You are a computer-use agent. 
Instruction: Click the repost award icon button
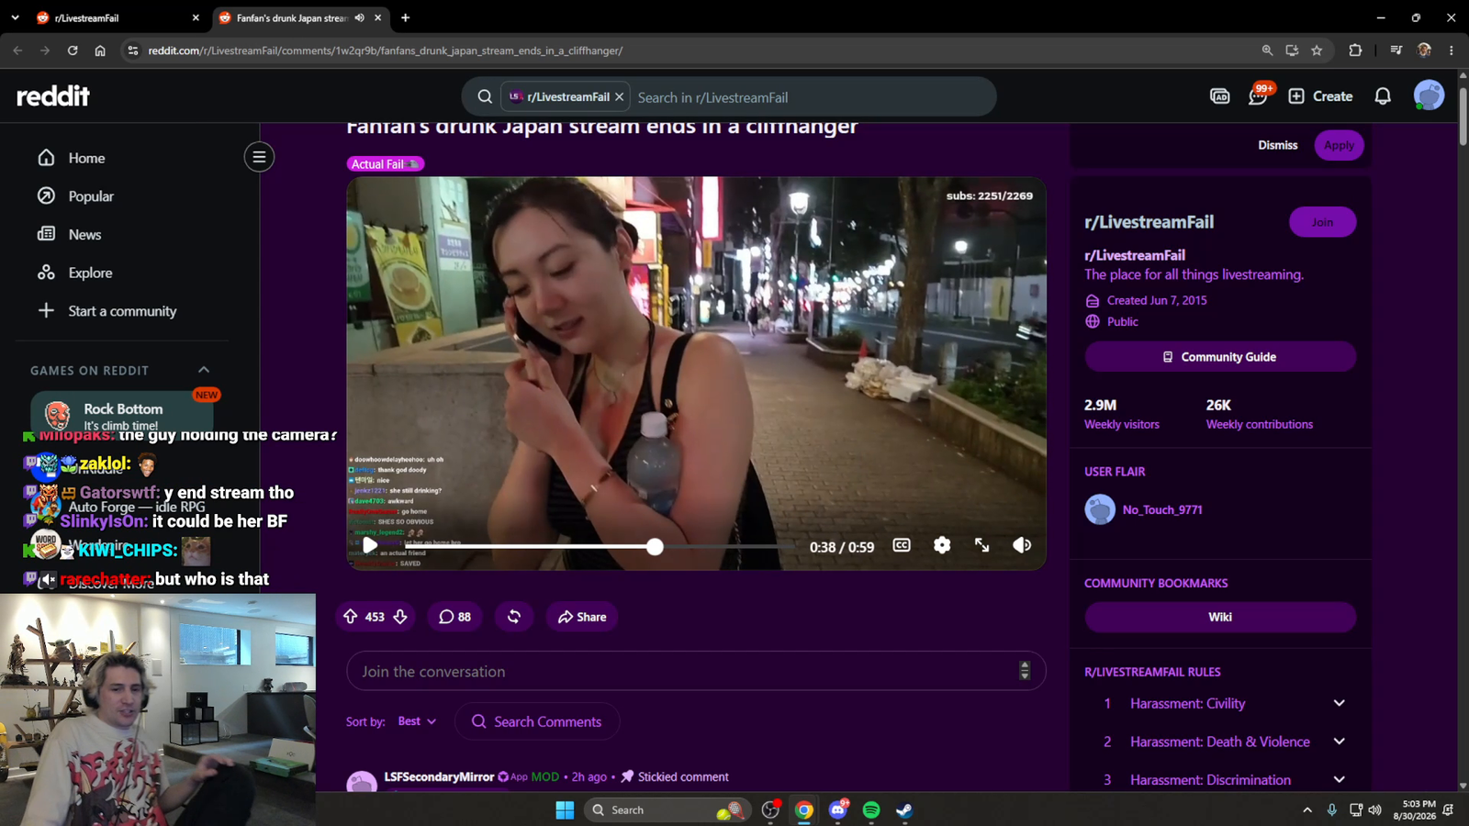514,617
